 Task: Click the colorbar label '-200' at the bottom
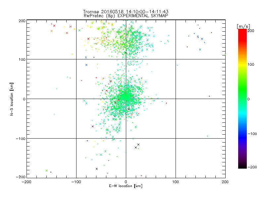pyautogui.click(x=252, y=167)
